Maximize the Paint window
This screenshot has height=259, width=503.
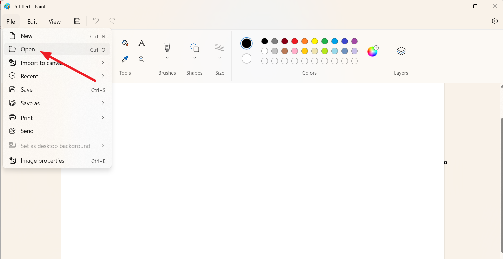pos(475,6)
